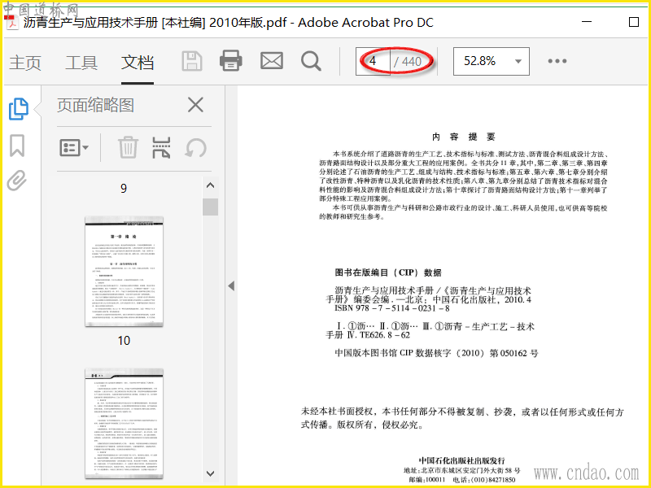651x488 pixels.
Task: Close the 页面缩略图 panel
Action: click(x=195, y=105)
